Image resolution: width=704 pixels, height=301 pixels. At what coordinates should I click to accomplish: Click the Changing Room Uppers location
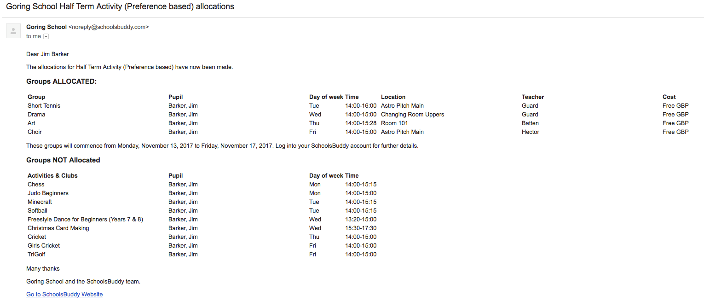(x=412, y=115)
